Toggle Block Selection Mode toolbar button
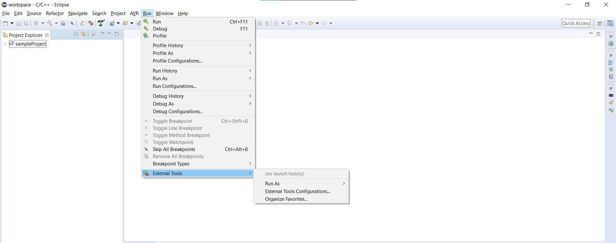 [260, 23]
